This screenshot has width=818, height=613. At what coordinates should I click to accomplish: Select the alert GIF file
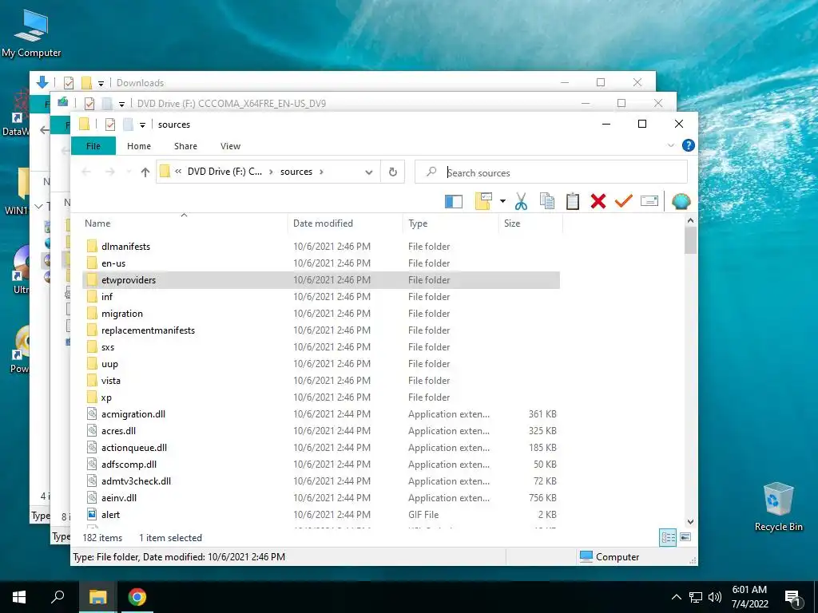(x=321, y=515)
